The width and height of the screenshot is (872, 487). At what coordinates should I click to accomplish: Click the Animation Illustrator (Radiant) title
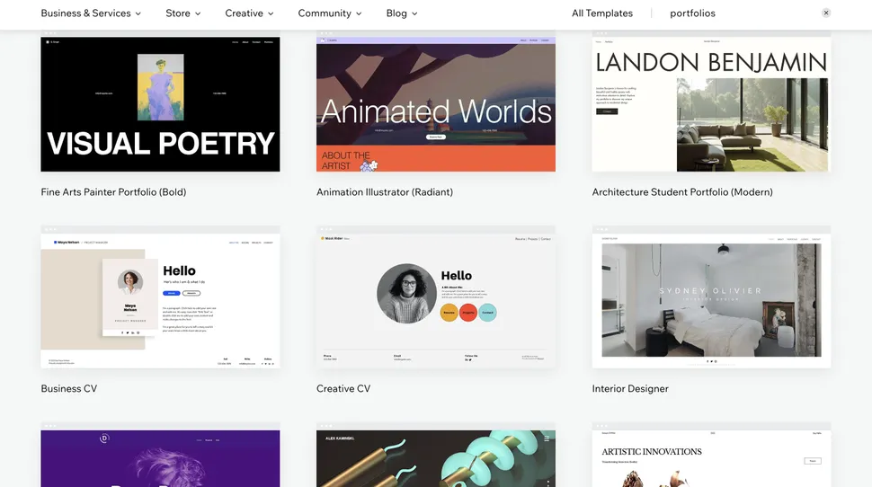coord(384,192)
